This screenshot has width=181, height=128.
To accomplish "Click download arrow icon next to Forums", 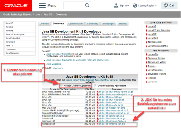I will [x=147, y=66].
